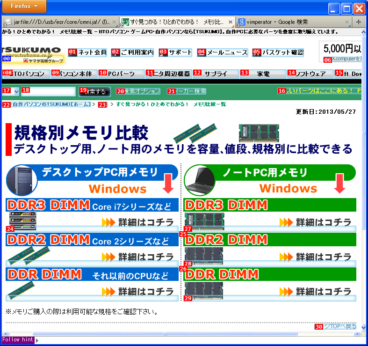Close the vimperator Google search tab
The height and width of the screenshot is (346, 368).
click(x=347, y=22)
